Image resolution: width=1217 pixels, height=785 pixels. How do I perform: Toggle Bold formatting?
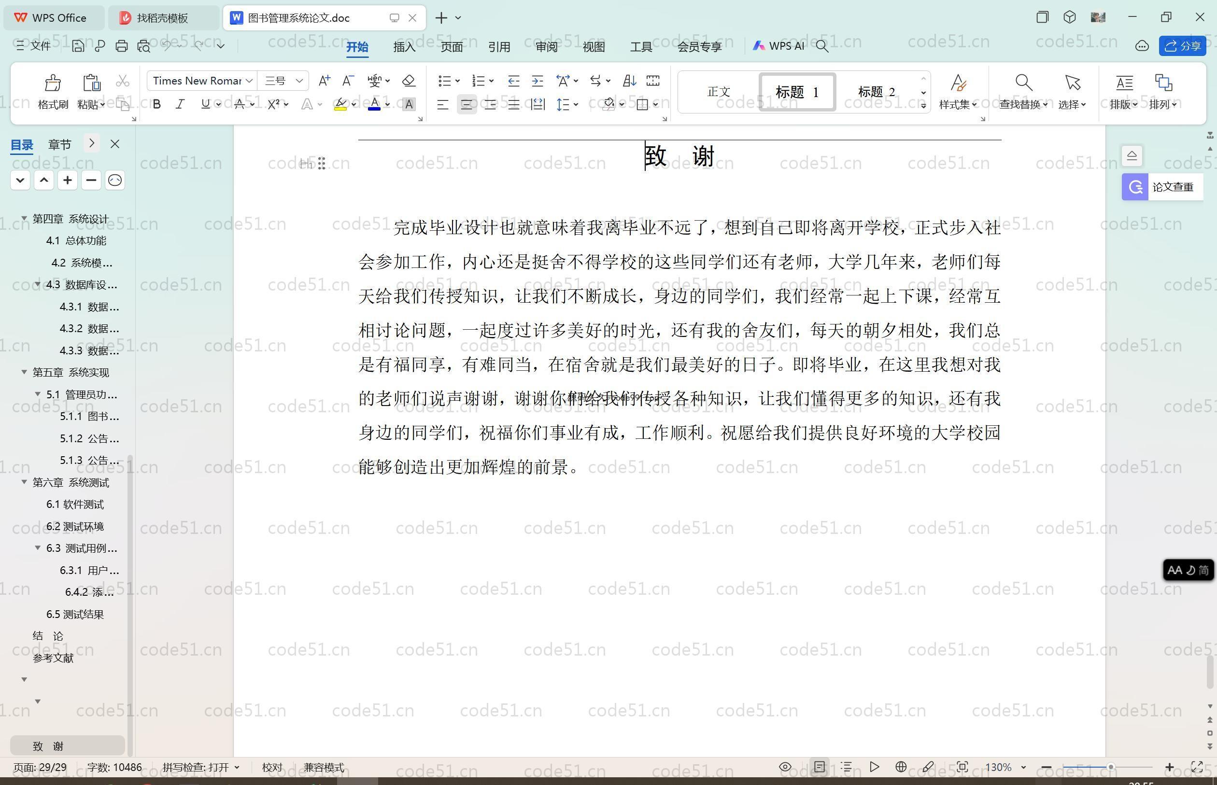coord(156,104)
